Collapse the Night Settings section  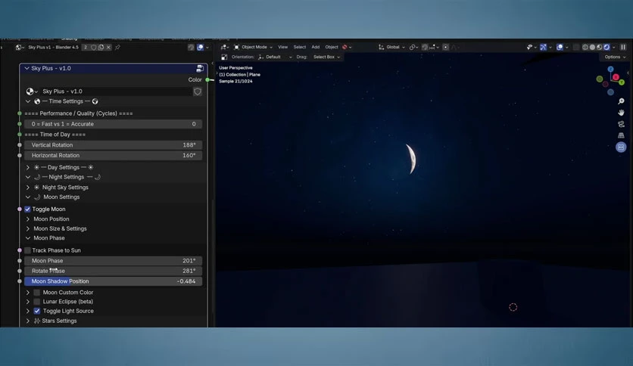point(28,177)
